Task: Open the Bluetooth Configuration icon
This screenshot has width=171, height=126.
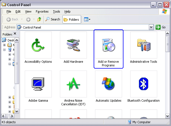Action: [x=144, y=84]
